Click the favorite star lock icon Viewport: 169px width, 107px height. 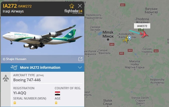[x=72, y=6]
